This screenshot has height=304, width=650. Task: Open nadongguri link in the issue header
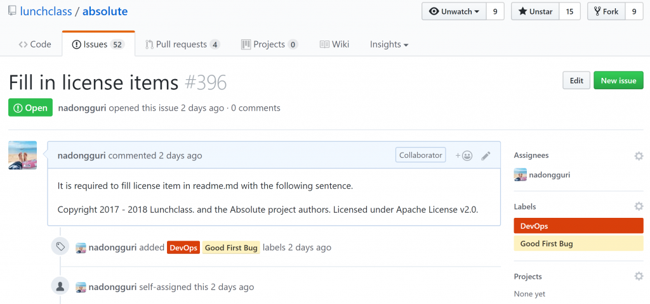(x=82, y=108)
